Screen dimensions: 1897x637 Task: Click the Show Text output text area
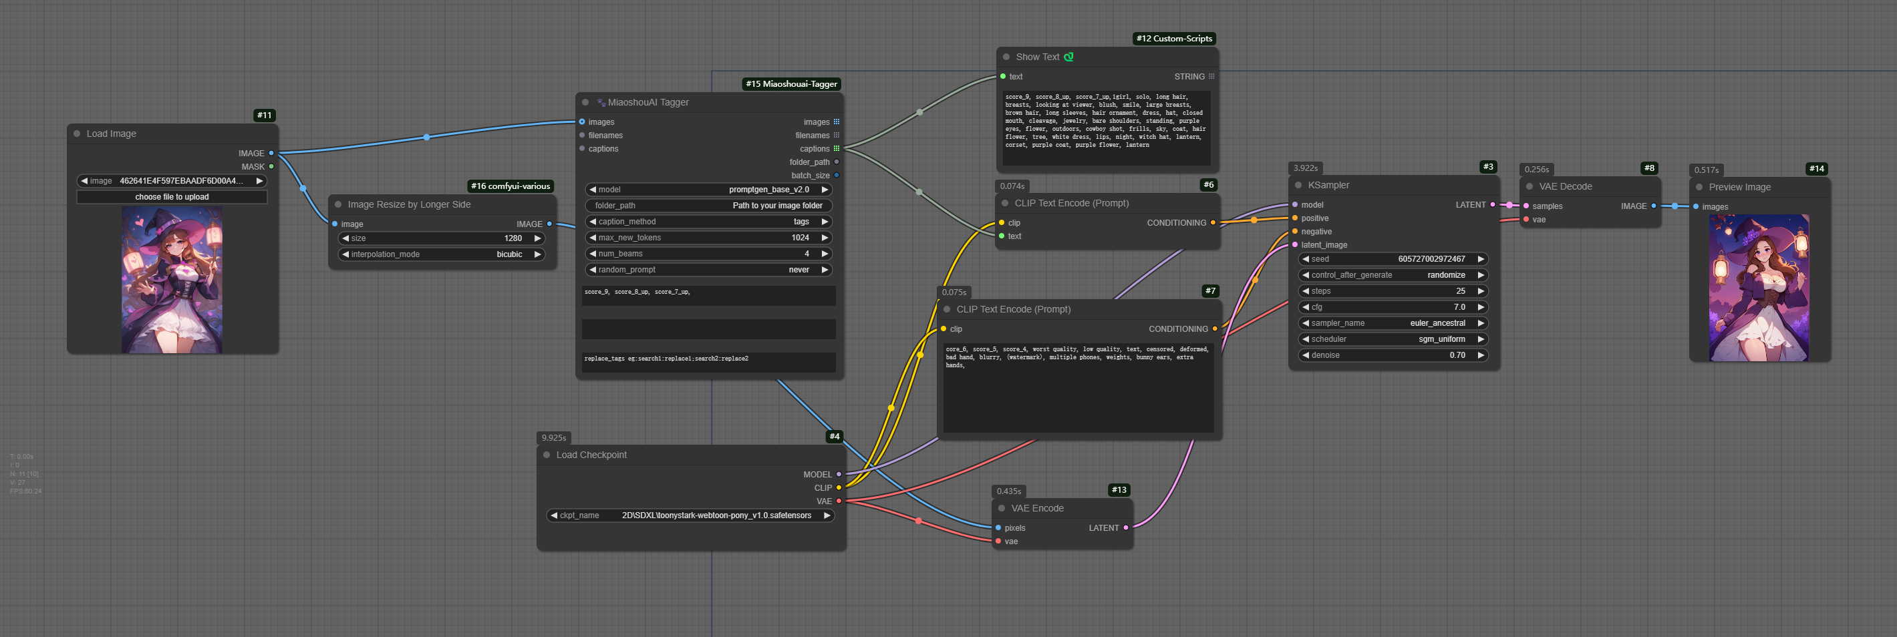coord(1107,128)
